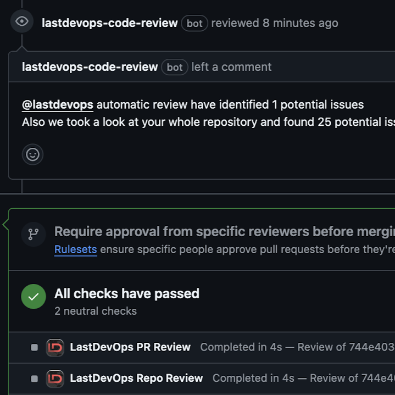
Task: Open the LastDevOps Repo Review check name
Action: (136, 378)
